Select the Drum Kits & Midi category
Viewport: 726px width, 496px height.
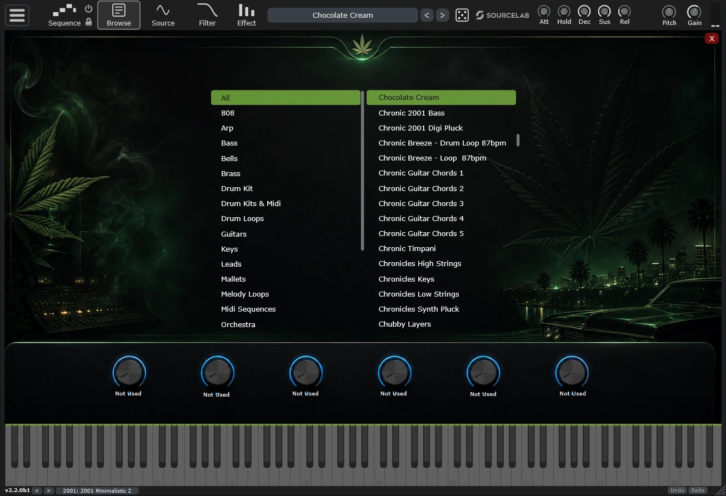click(x=286, y=203)
